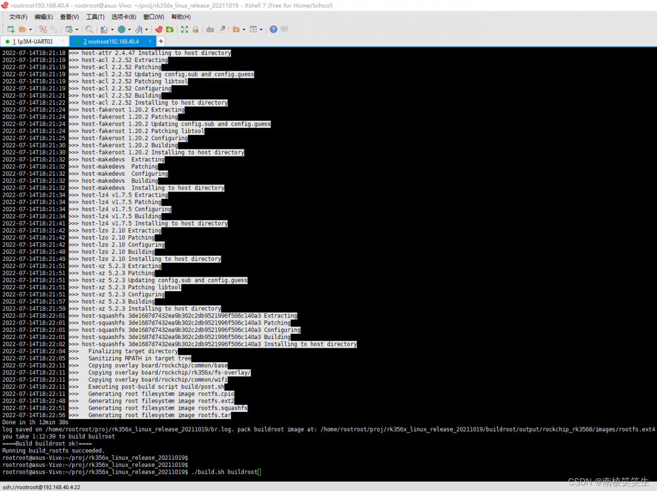Open the 选项卡(B) menu
The width and height of the screenshot is (657, 491).
pos(124,17)
